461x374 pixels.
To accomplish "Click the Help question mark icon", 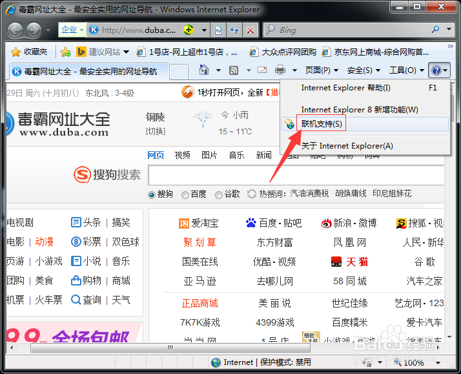I will tap(436, 70).
